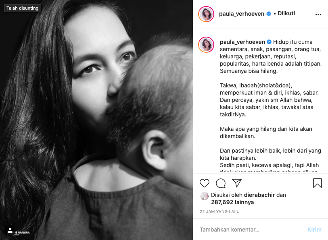328x240 pixels.
Task: Click the Diikuti following button
Action: [x=286, y=14]
